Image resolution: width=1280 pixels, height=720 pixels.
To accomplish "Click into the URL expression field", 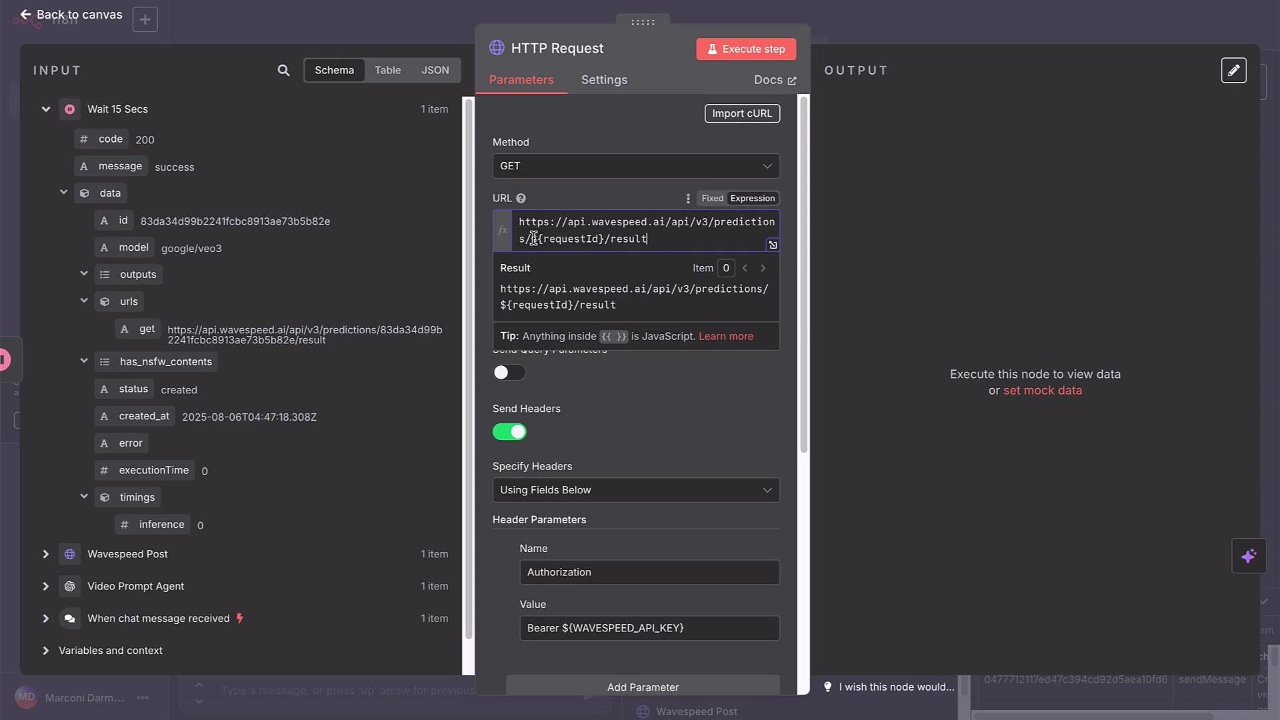I will click(645, 231).
